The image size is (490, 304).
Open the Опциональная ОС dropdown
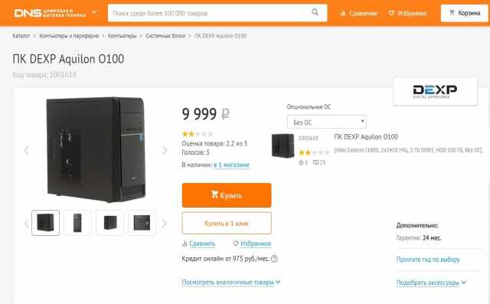[327, 122]
